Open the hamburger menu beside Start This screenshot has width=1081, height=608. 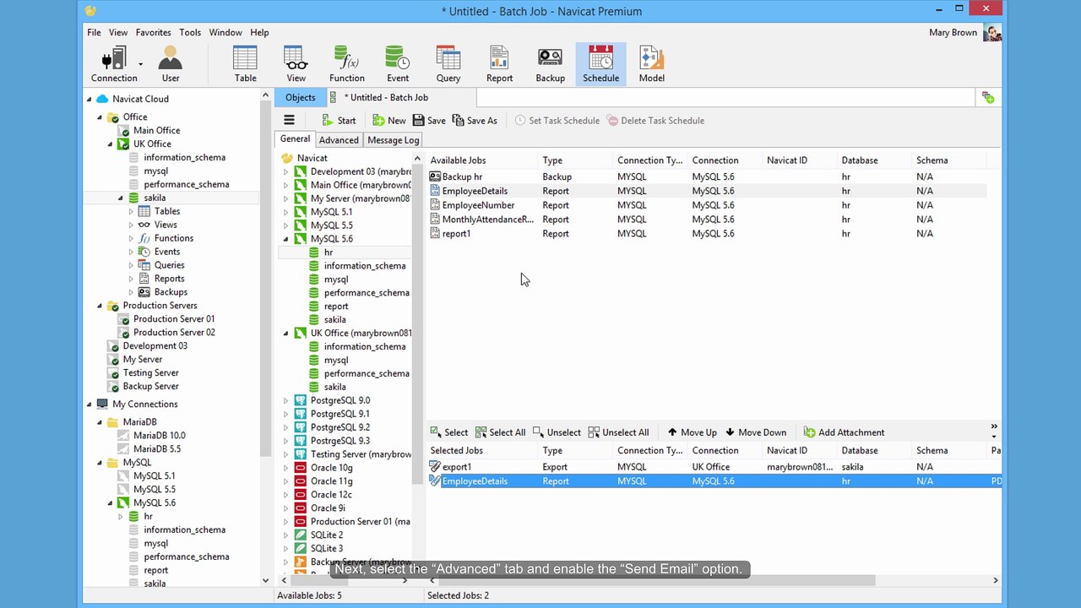click(x=289, y=121)
